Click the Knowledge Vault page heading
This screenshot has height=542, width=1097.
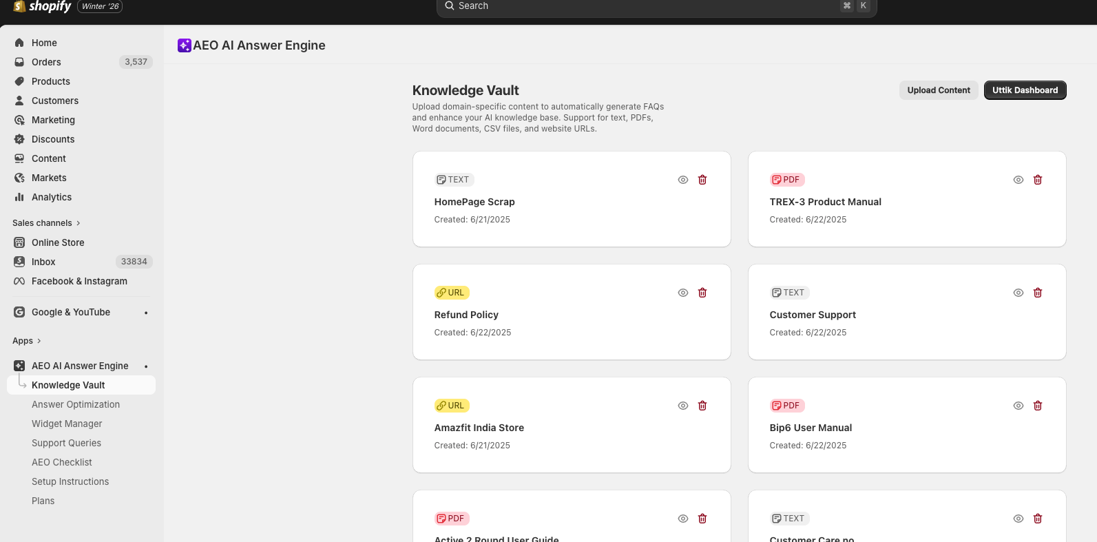(466, 90)
